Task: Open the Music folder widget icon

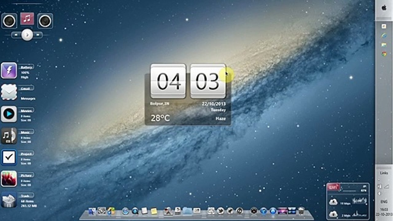Action: (9, 136)
